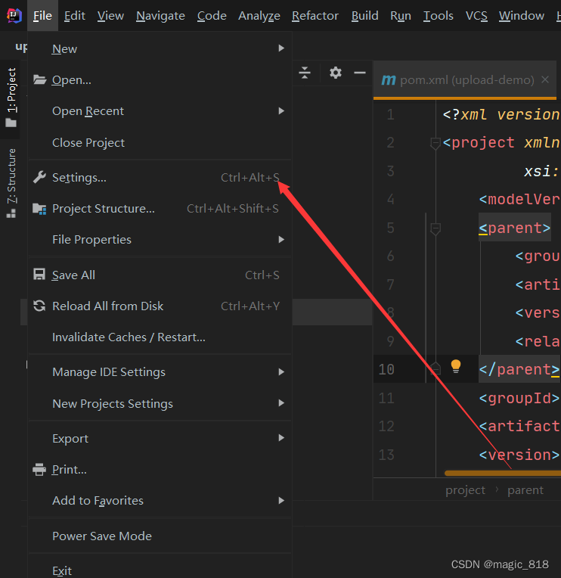The width and height of the screenshot is (561, 578).
Task: Click the Collapse All icon in Project panel
Action: point(305,73)
